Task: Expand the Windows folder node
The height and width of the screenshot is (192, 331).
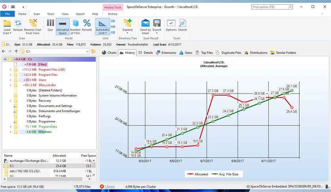Action: coord(10,132)
